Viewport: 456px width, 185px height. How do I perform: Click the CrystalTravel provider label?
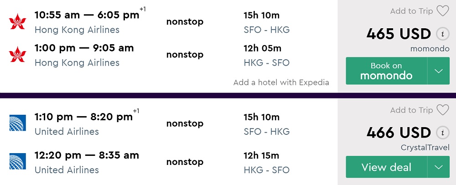[425, 147]
